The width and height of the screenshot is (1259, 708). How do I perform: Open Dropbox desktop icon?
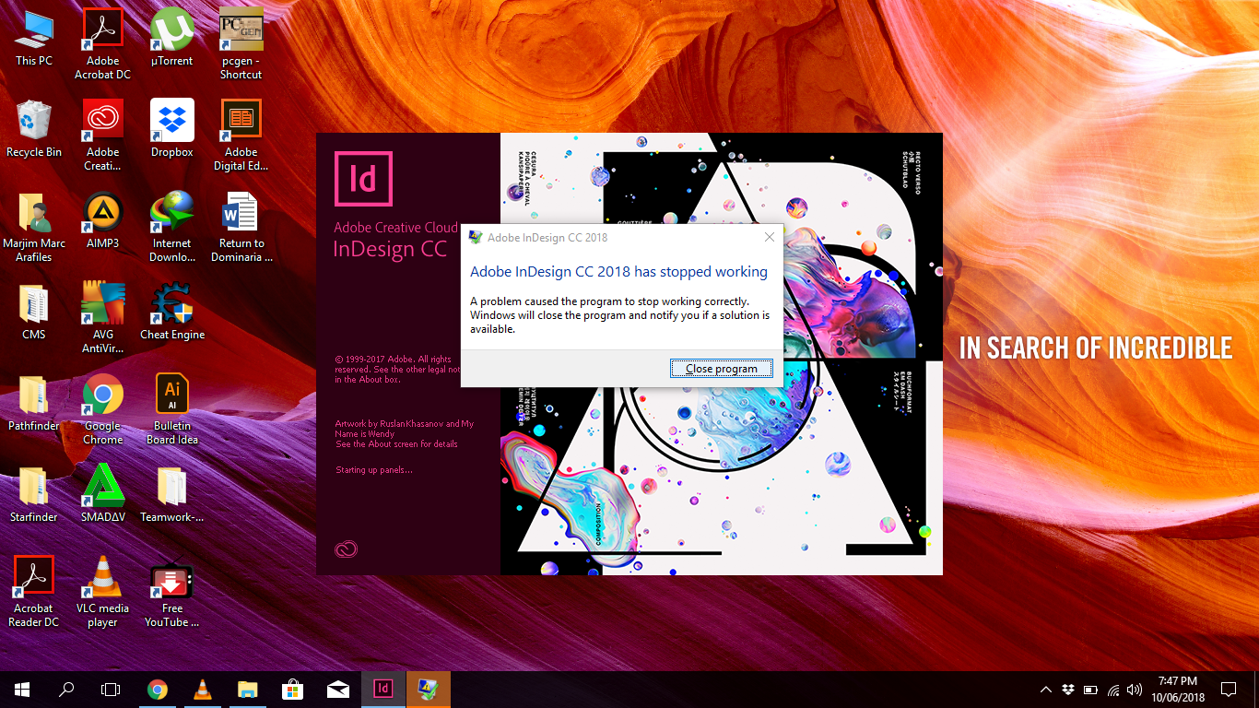[172, 129]
